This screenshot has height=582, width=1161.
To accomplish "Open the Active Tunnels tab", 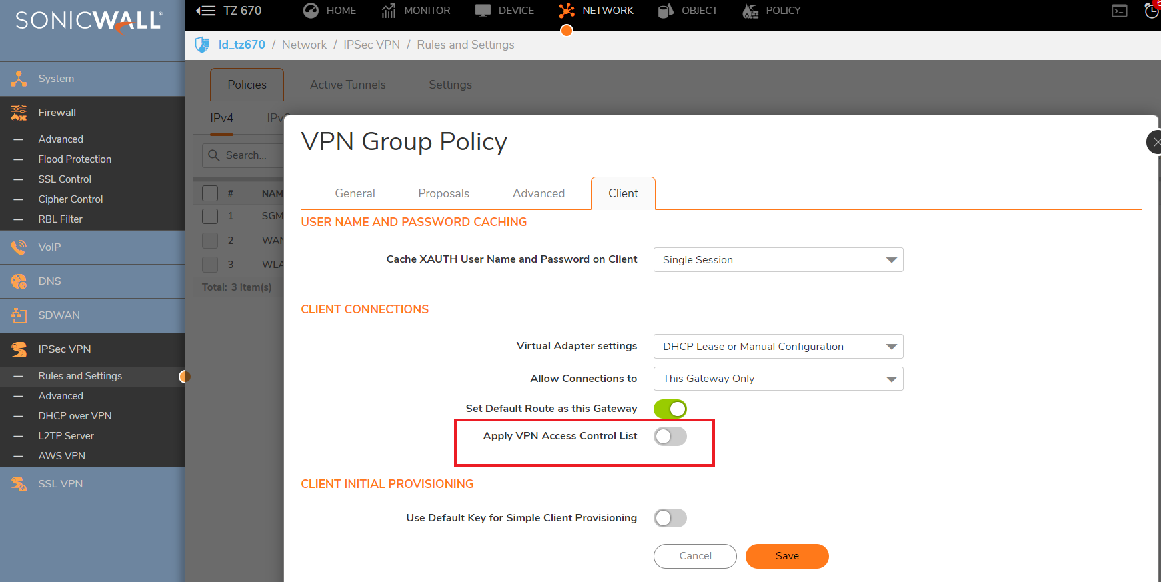I will point(347,85).
